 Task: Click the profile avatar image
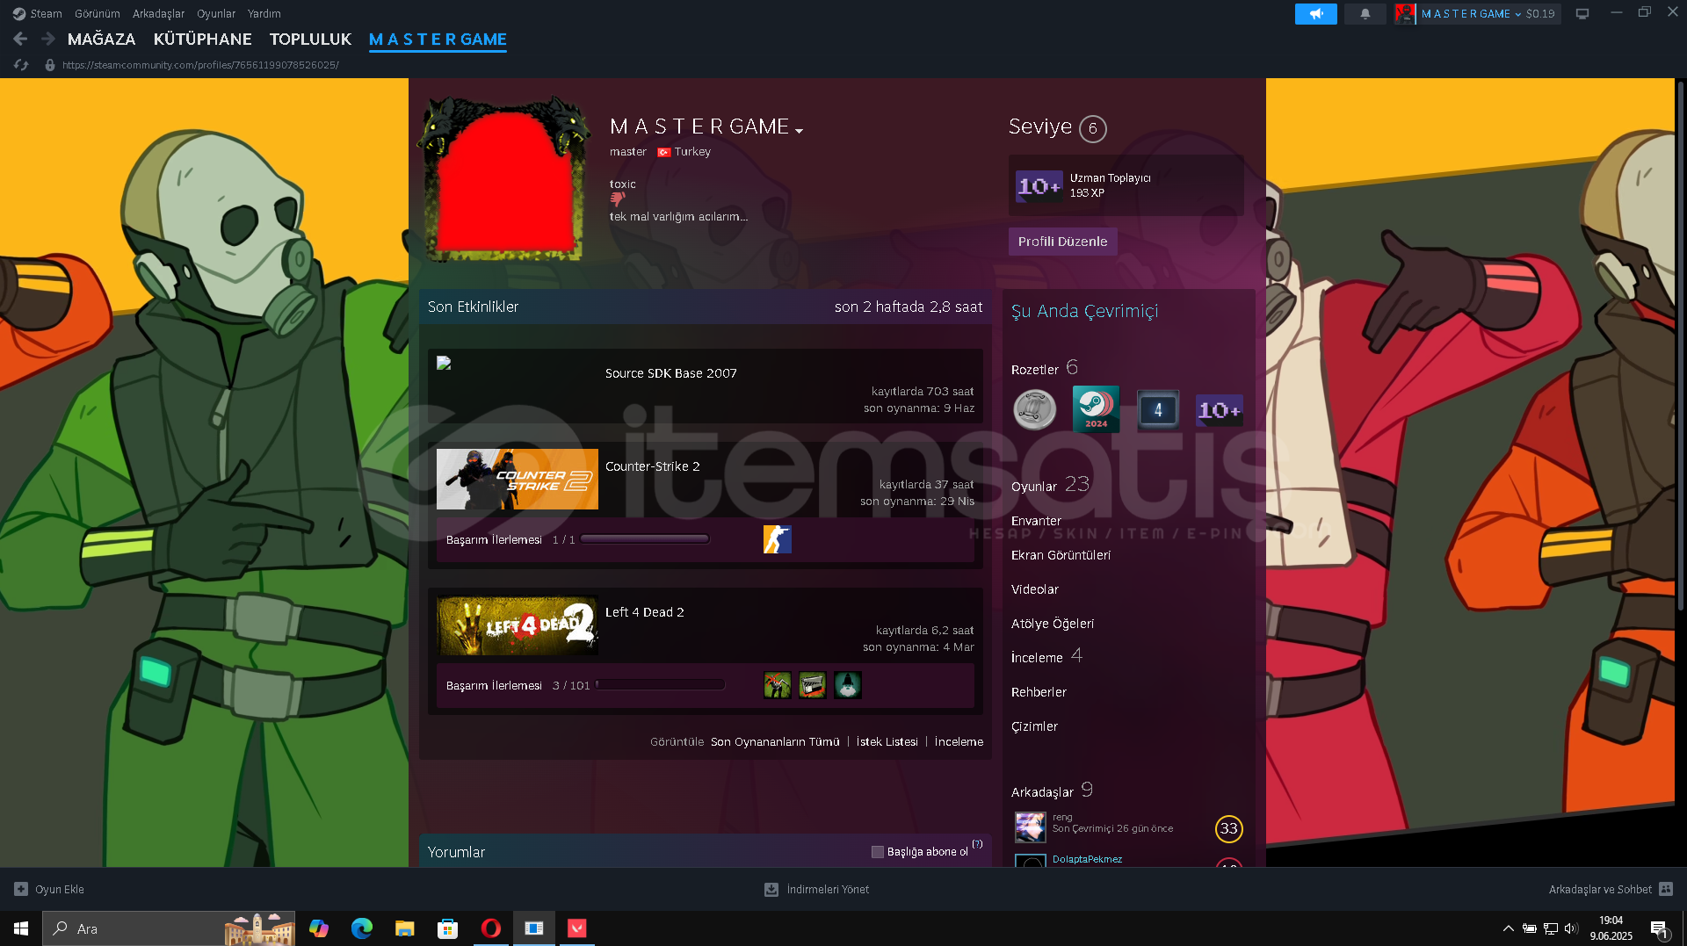504,181
